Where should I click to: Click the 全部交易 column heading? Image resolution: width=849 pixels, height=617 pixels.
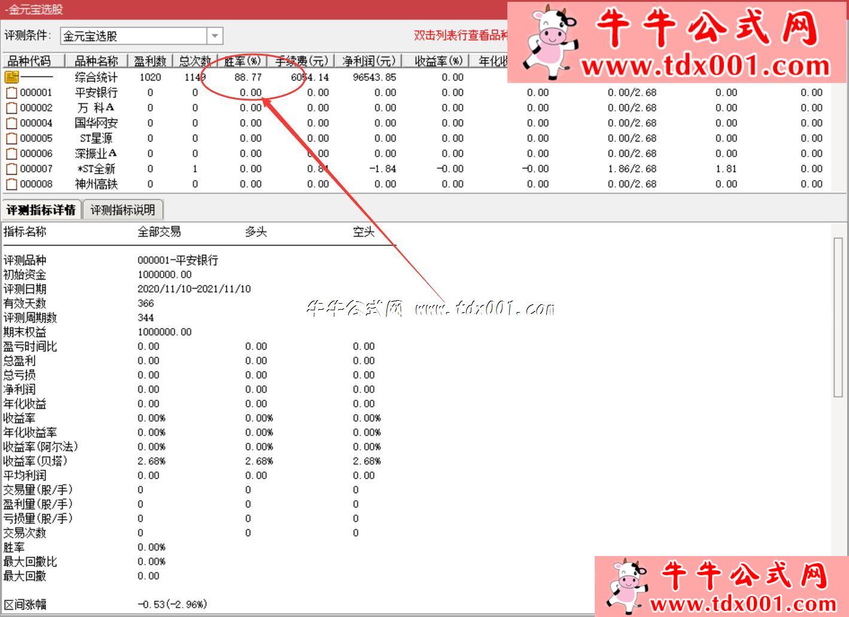159,232
